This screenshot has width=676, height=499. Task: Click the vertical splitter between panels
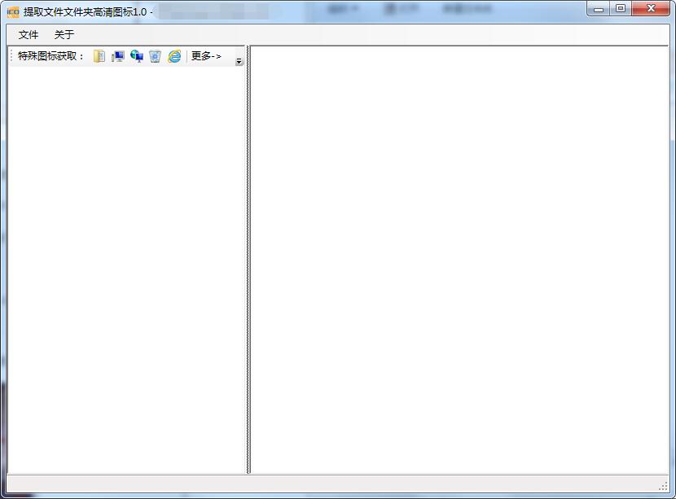pos(248,260)
